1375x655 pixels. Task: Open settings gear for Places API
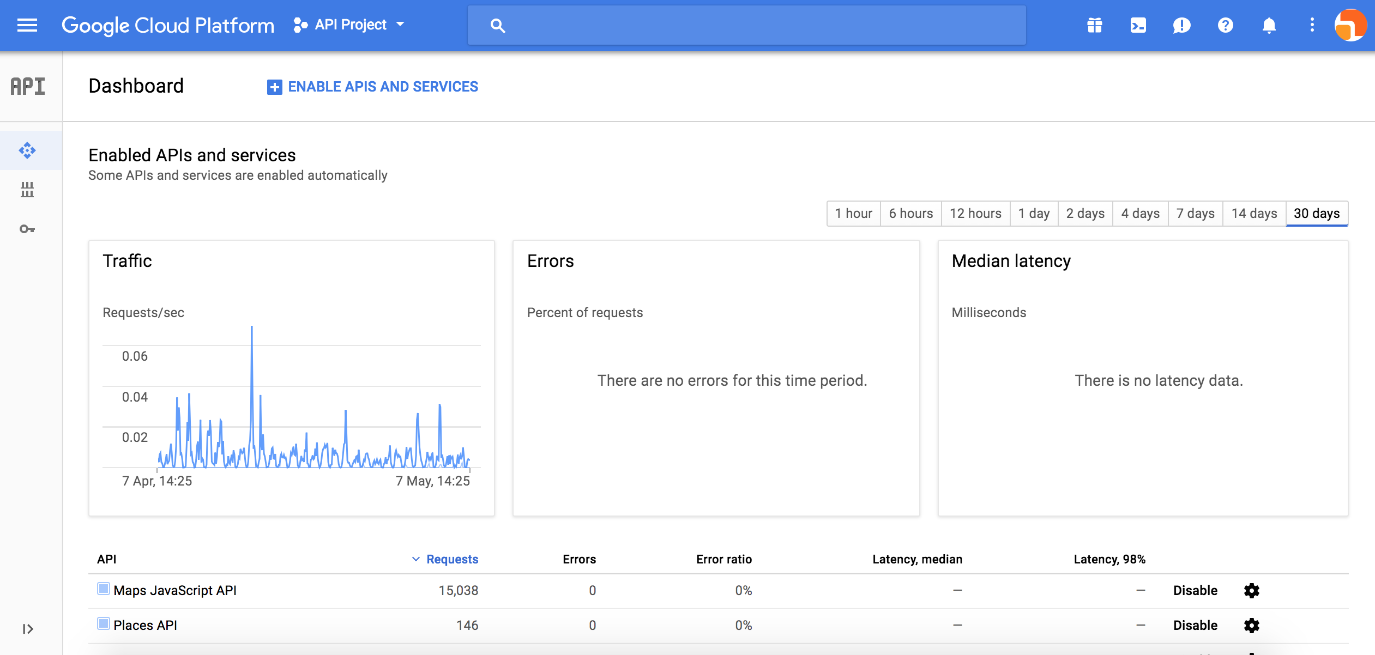[x=1252, y=626]
